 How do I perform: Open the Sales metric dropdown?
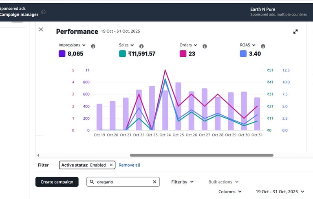tap(126, 45)
